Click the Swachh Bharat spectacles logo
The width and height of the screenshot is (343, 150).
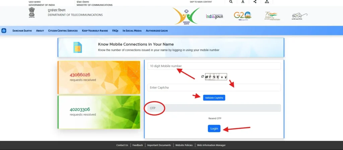pos(299,16)
